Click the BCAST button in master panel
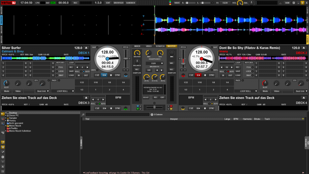 coord(146,97)
